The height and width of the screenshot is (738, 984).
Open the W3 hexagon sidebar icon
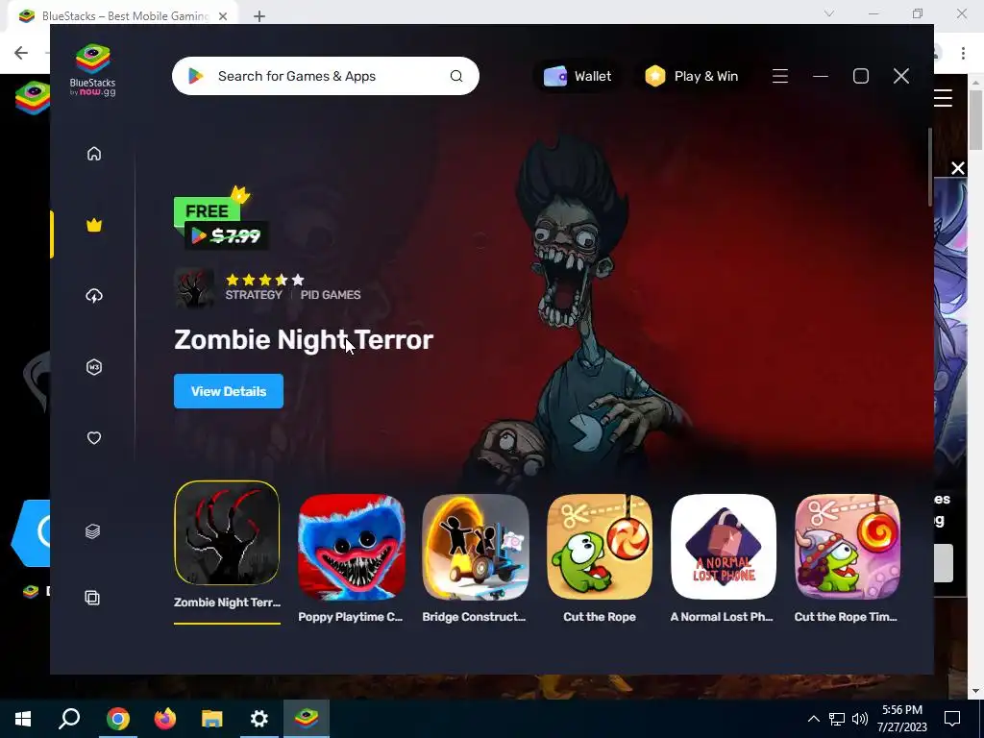click(x=94, y=367)
